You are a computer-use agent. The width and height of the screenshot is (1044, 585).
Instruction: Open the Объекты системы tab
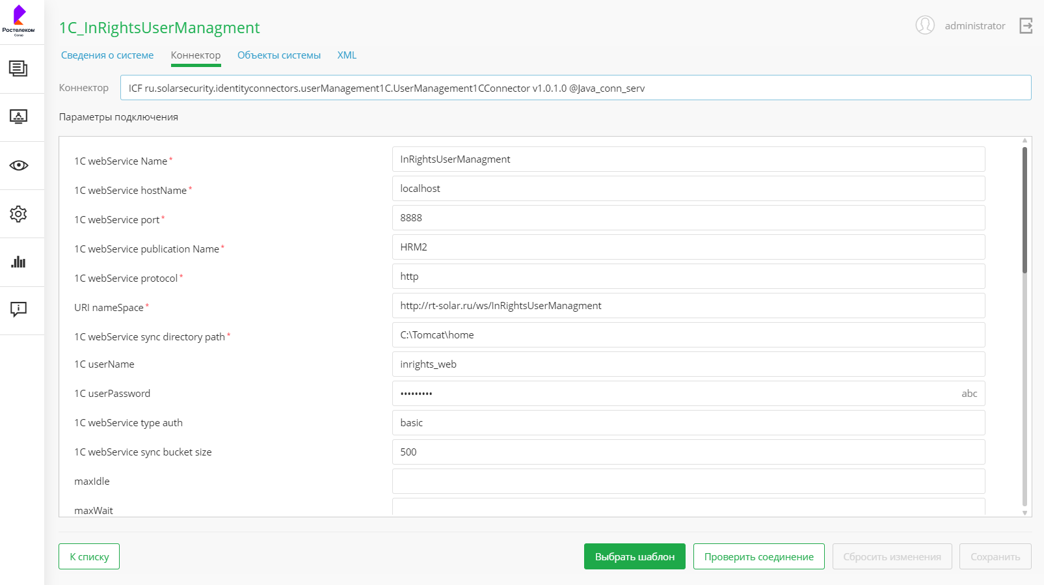(x=278, y=55)
